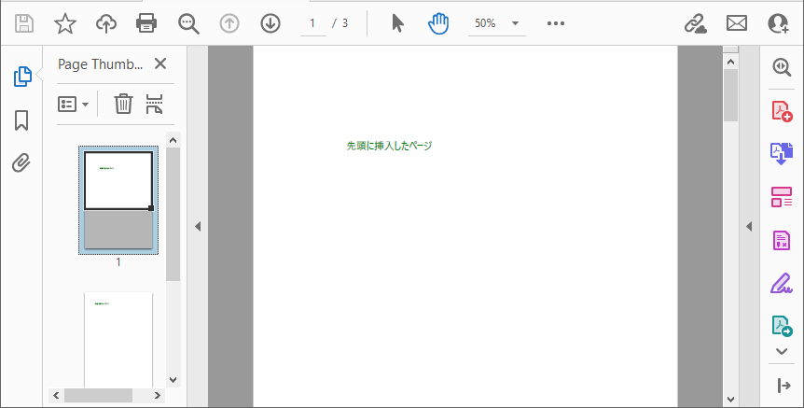804x408 pixels.
Task: Share with others person icon
Action: pyautogui.click(x=778, y=23)
